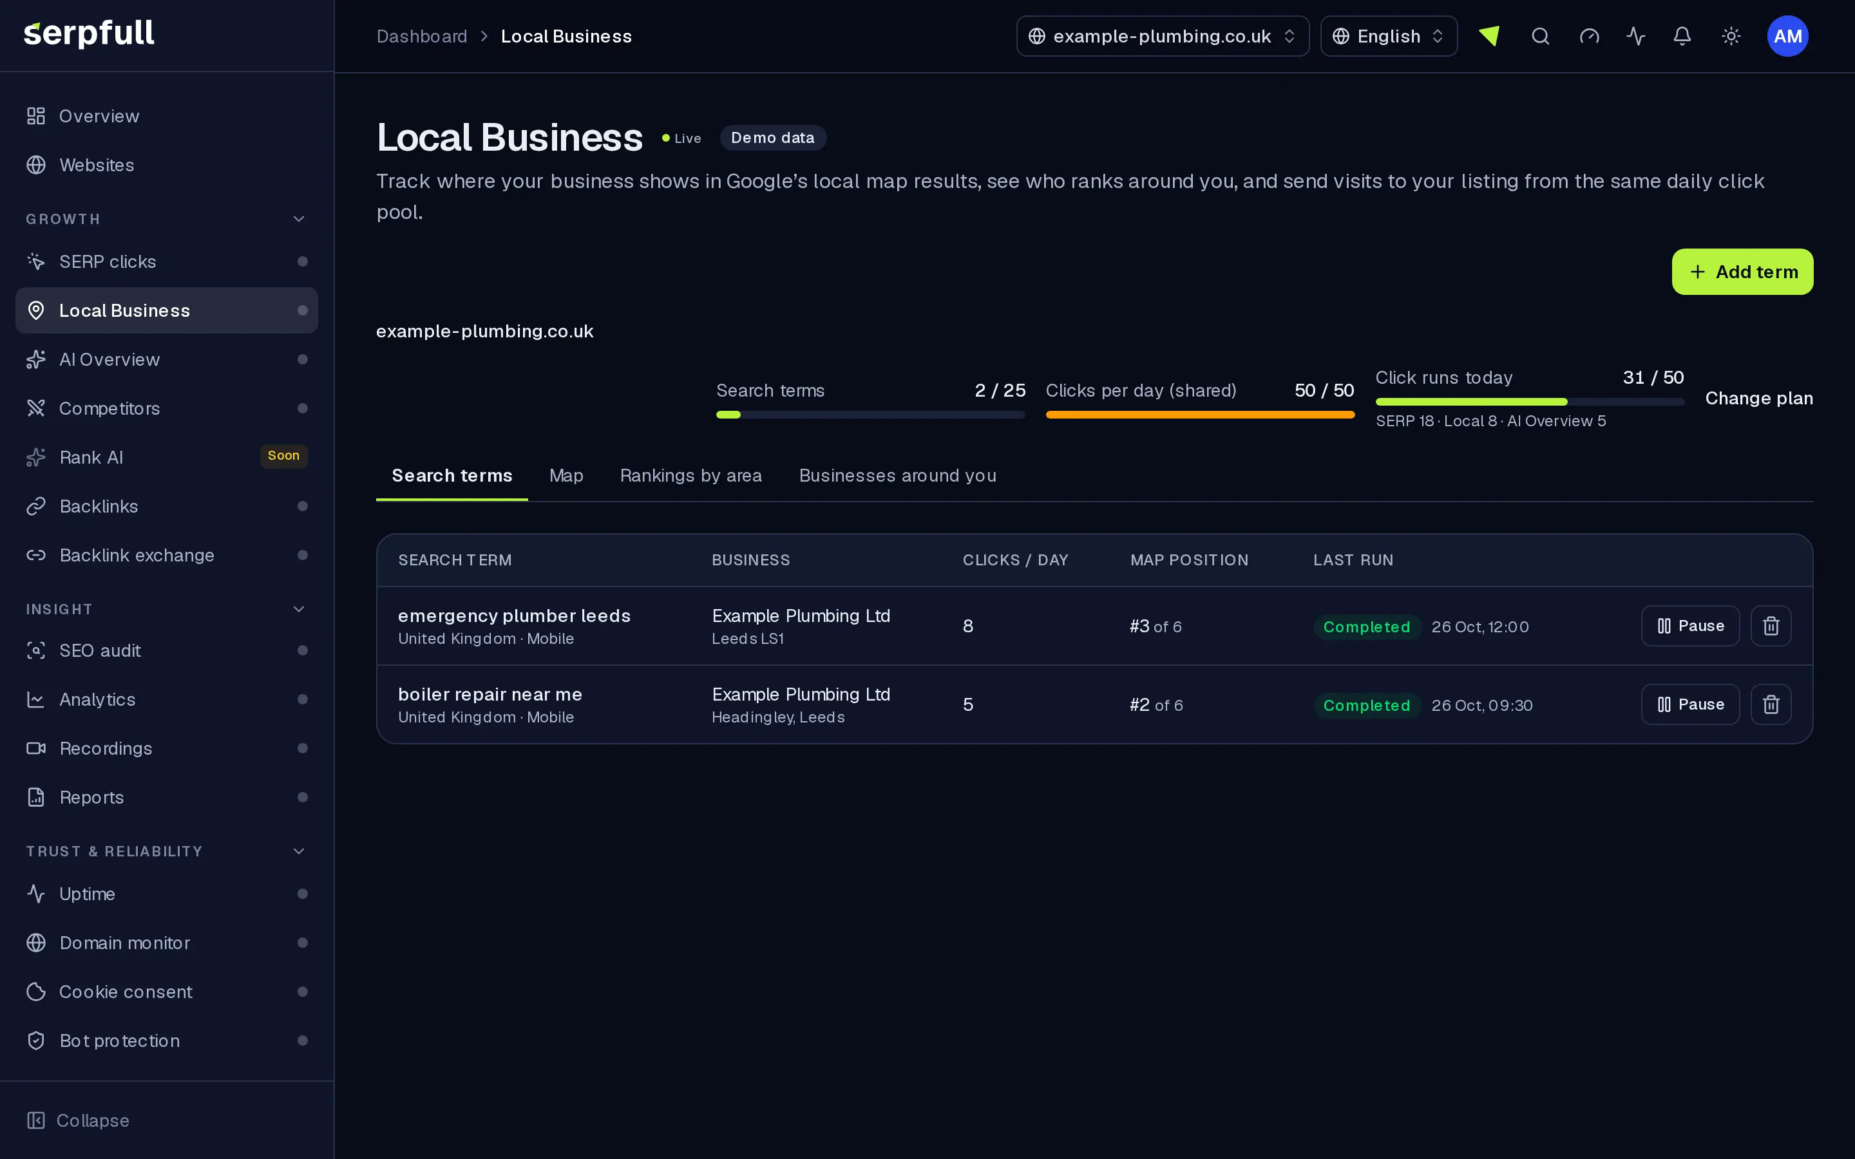Open the English language dropdown
1855x1159 pixels.
pyautogui.click(x=1388, y=36)
